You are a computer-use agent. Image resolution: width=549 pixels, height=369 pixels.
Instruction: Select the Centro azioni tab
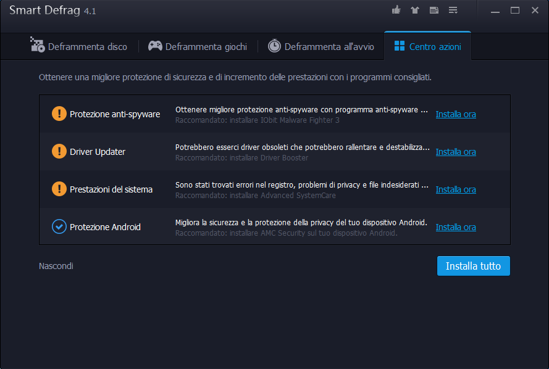[x=427, y=46]
